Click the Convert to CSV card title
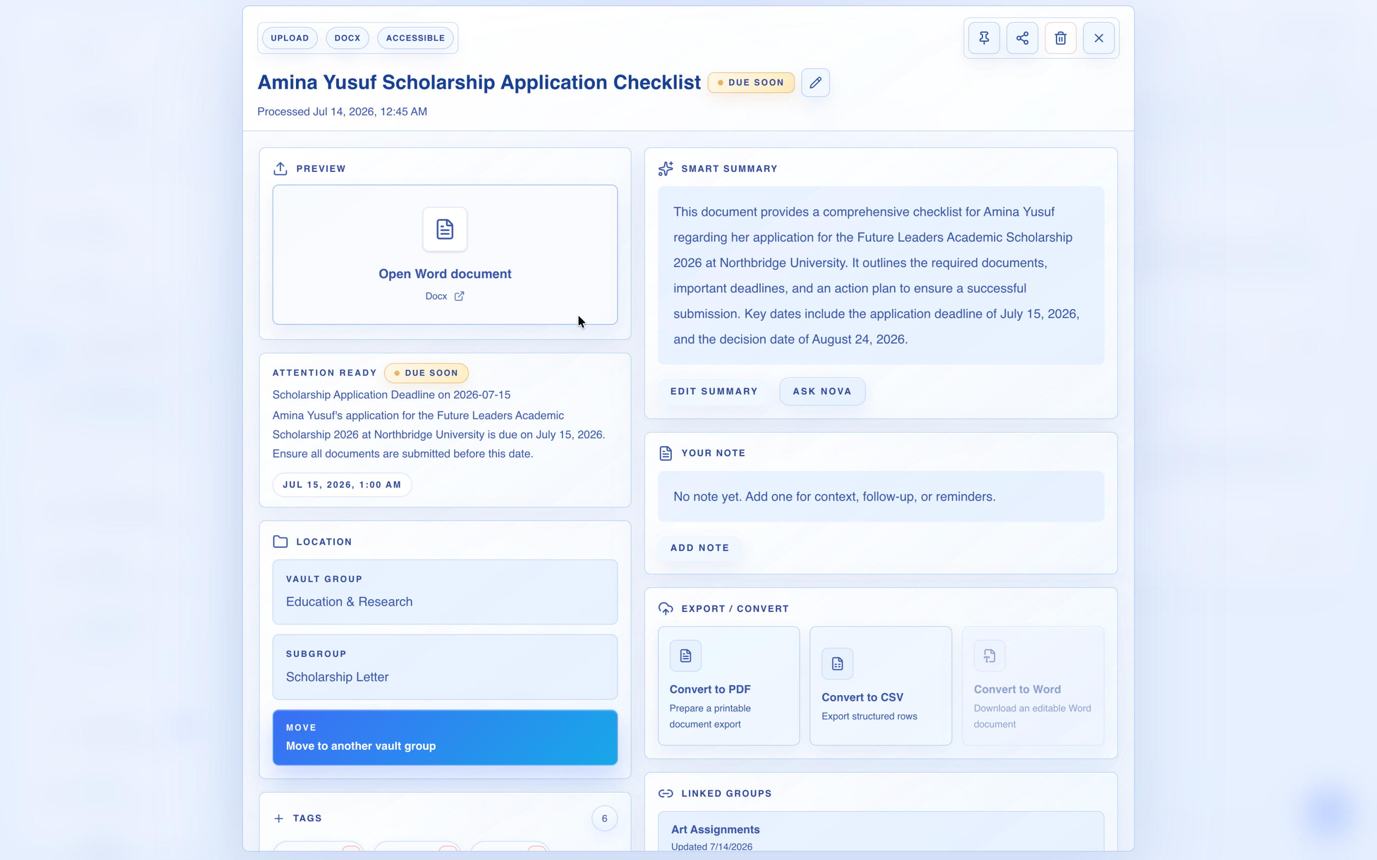The image size is (1377, 860). 862,698
